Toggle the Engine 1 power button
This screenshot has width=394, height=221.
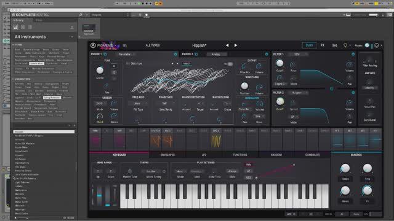105,54
